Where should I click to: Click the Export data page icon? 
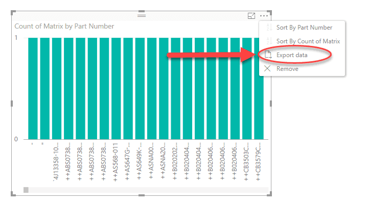[268, 55]
